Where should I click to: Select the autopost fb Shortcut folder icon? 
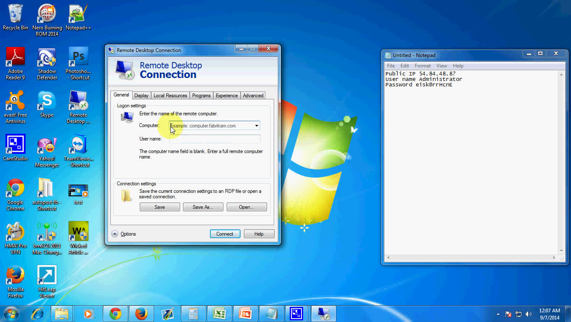[x=47, y=194]
